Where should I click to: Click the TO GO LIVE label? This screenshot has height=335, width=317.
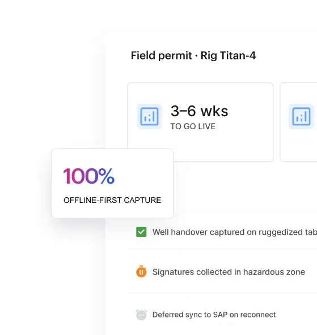193,126
